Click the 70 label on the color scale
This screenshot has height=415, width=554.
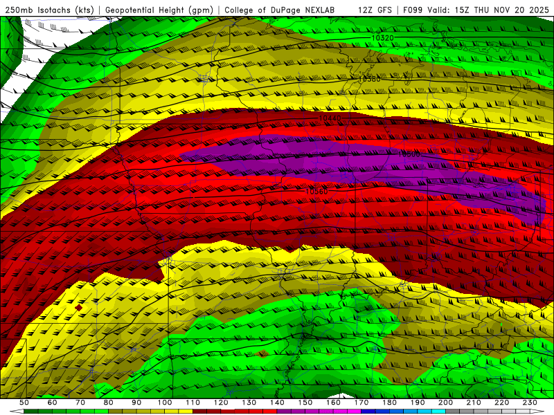pos(80,403)
